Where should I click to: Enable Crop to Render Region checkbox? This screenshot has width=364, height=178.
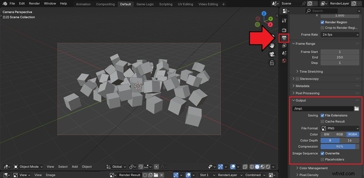point(322,28)
